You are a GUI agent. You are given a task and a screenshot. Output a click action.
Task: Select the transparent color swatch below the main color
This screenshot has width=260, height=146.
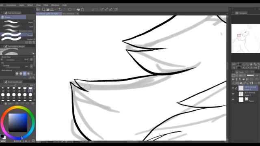pyautogui.click(x=3, y=142)
